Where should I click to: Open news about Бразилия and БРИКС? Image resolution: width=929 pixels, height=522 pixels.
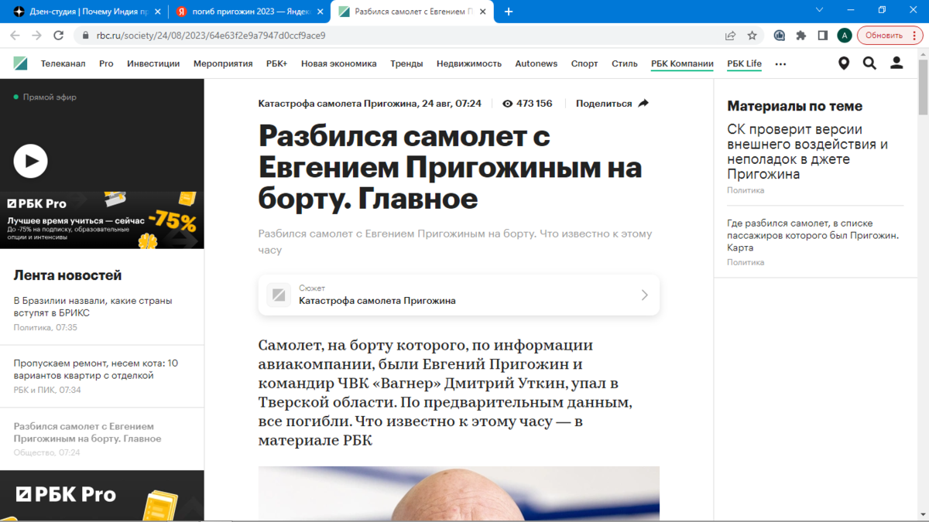click(93, 306)
